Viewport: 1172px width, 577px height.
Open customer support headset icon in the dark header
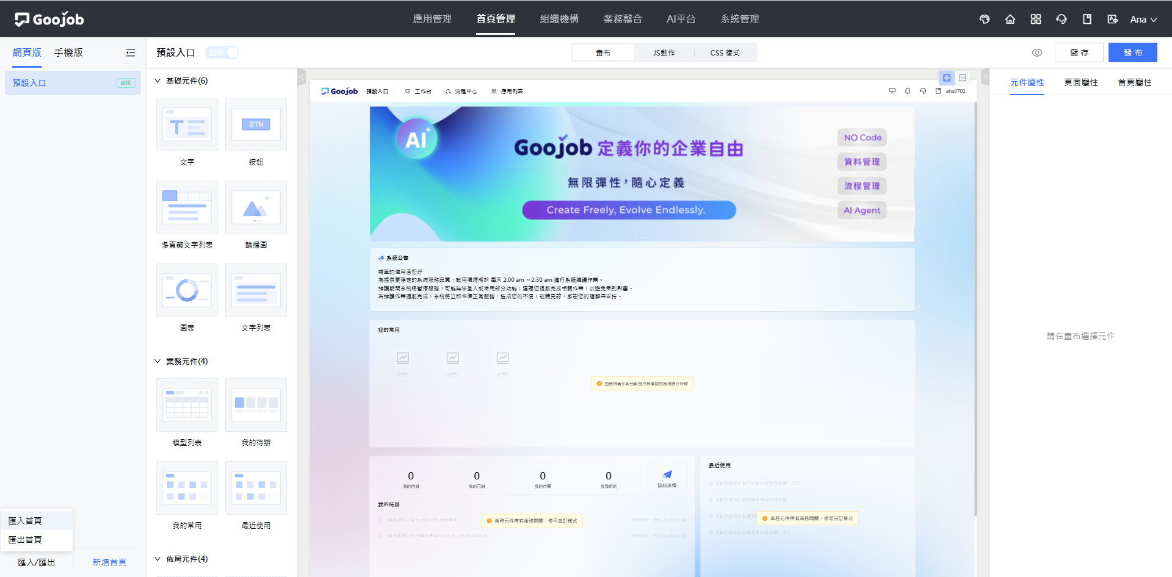tap(1062, 19)
